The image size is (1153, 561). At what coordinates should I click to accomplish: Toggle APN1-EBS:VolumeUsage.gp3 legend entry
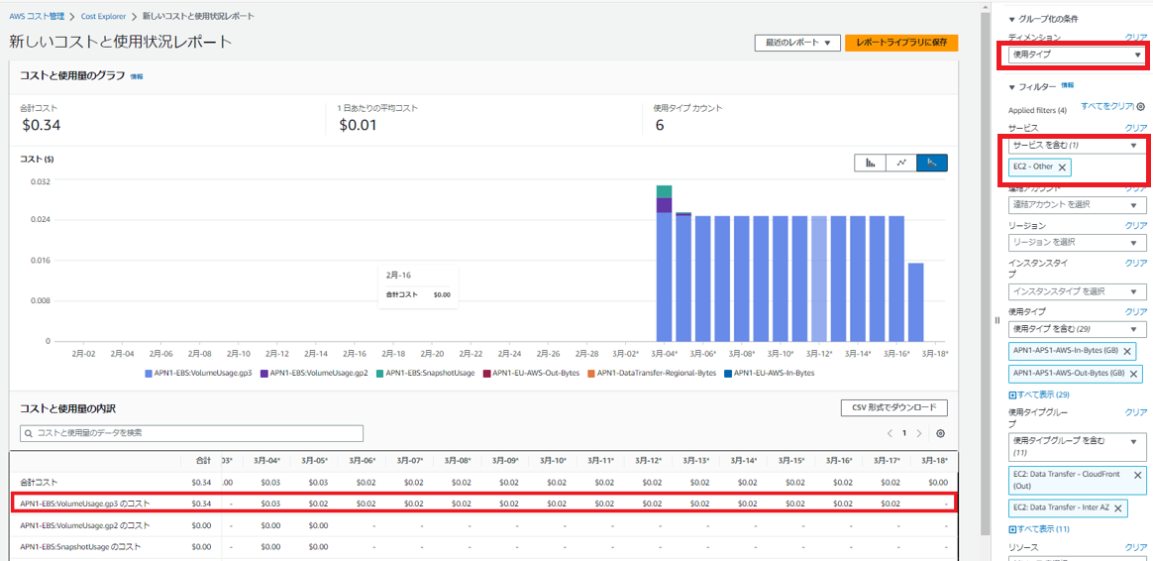point(198,374)
